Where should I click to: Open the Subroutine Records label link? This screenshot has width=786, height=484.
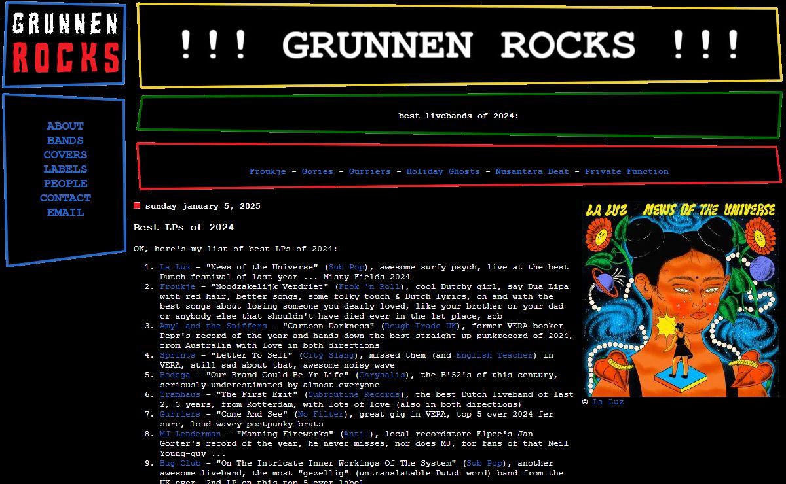[x=354, y=394]
